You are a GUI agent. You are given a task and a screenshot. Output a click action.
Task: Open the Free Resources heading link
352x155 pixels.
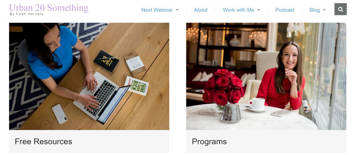click(x=43, y=141)
